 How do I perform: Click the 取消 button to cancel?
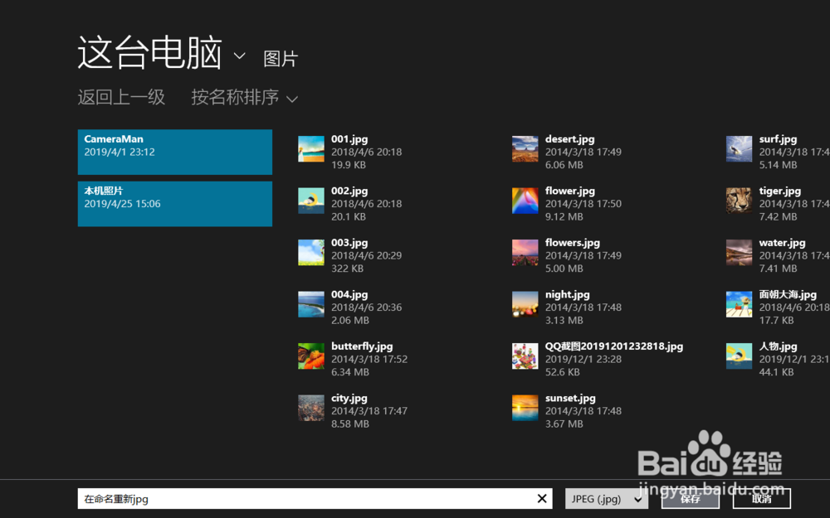[x=760, y=498]
